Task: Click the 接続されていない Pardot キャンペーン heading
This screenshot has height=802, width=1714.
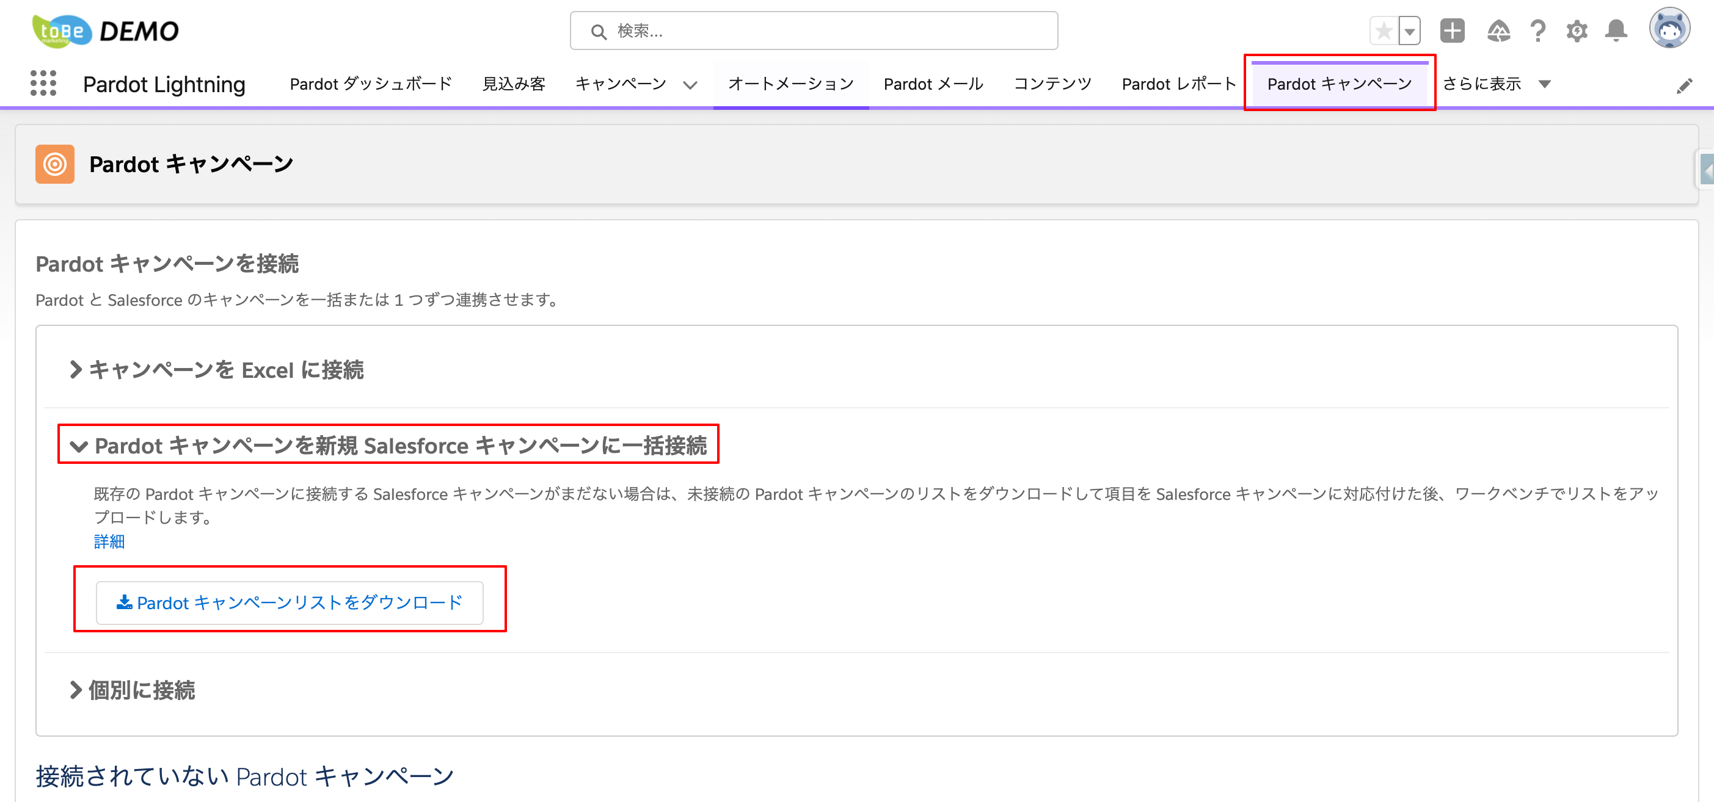Action: tap(245, 776)
